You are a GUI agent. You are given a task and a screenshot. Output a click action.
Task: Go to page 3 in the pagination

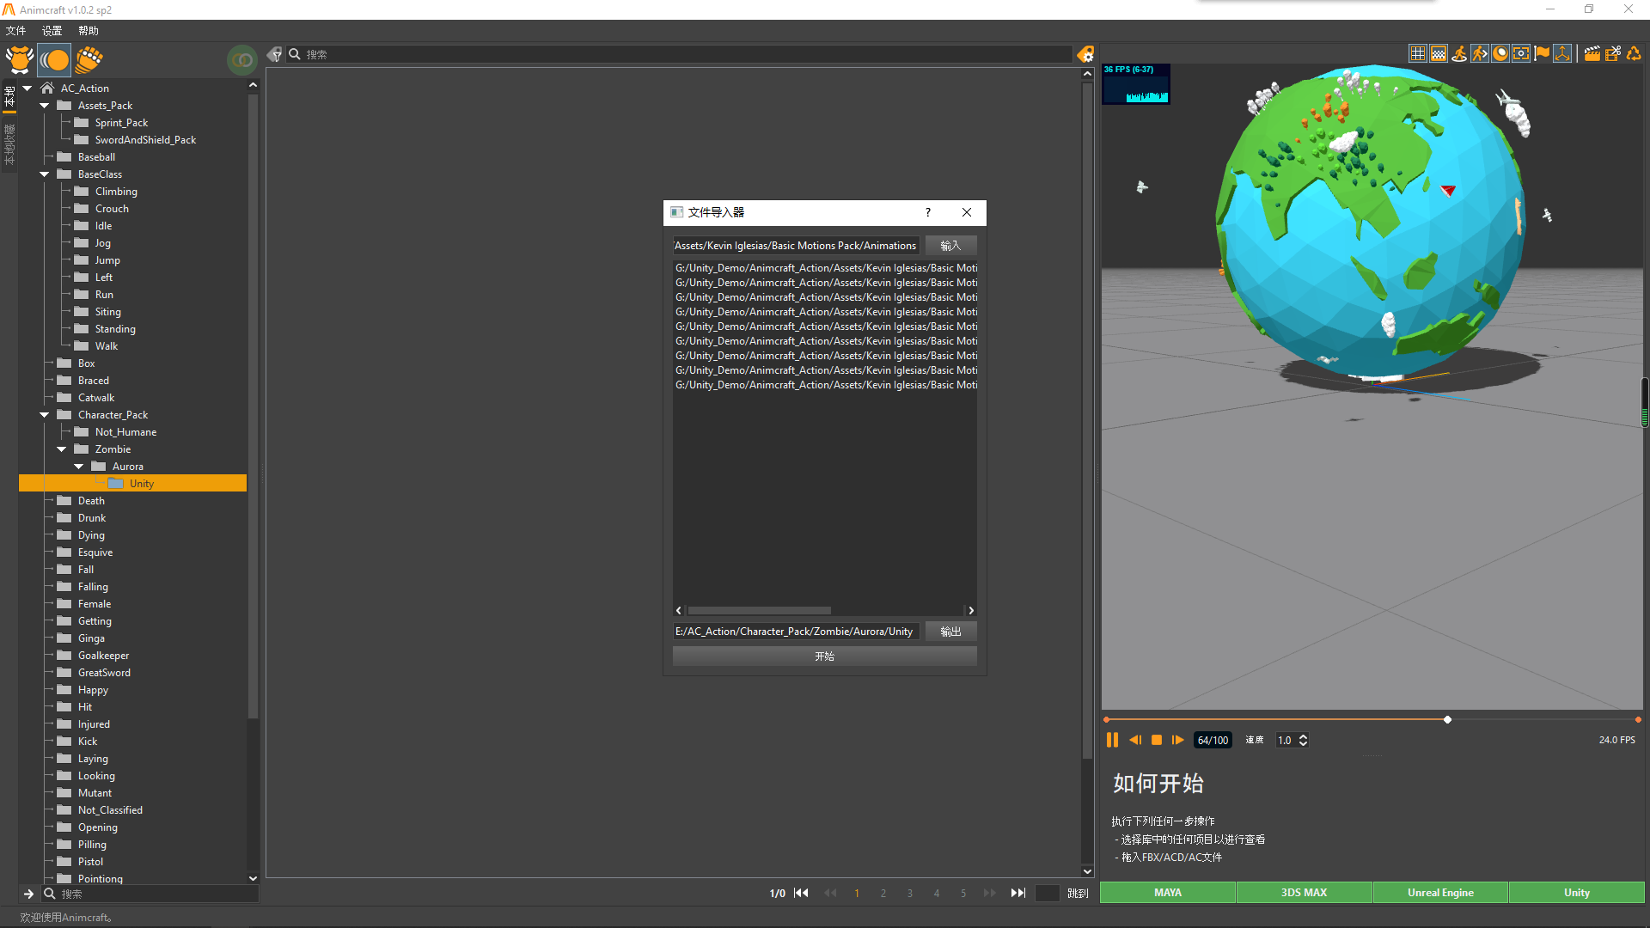(909, 894)
